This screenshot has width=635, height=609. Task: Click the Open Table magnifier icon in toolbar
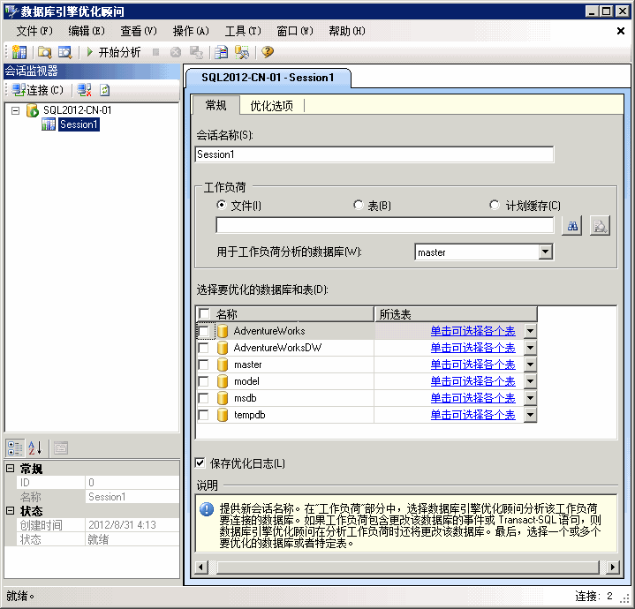(64, 52)
